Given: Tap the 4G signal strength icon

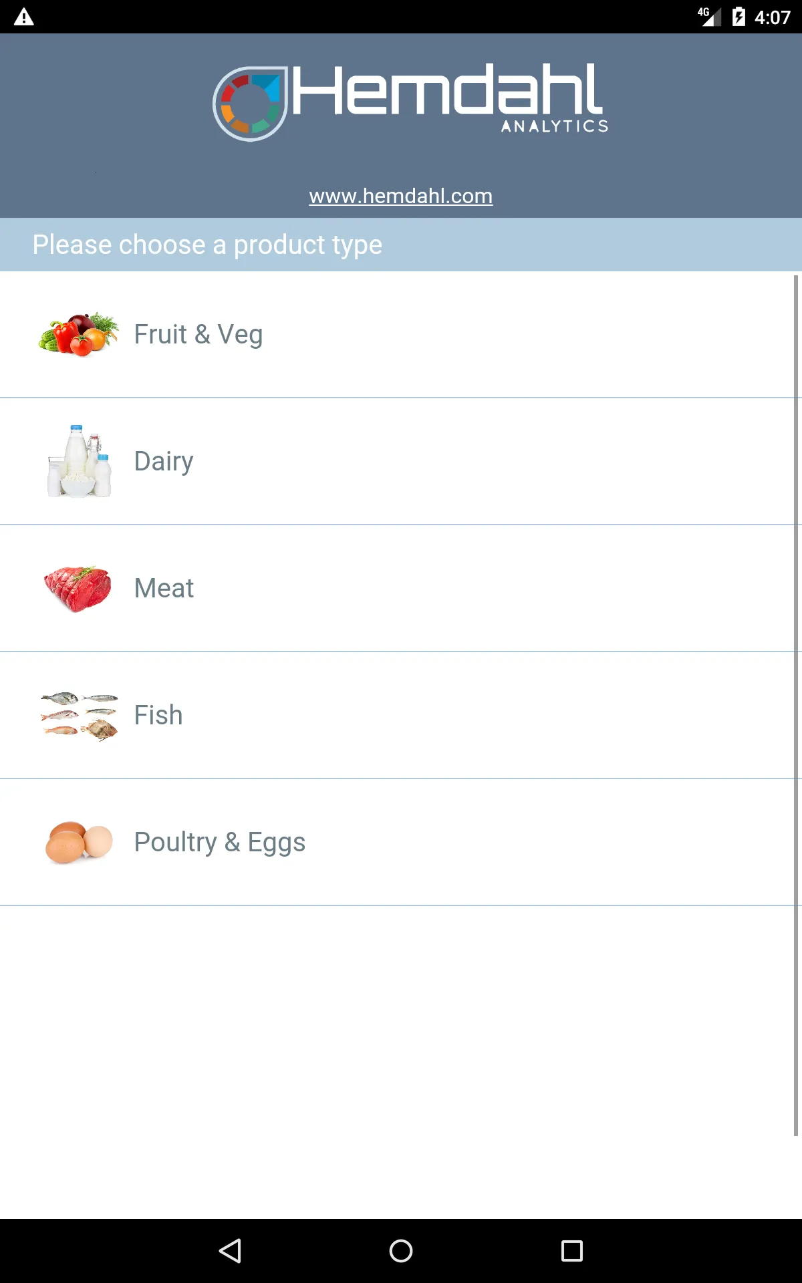Looking at the screenshot, I should [710, 17].
